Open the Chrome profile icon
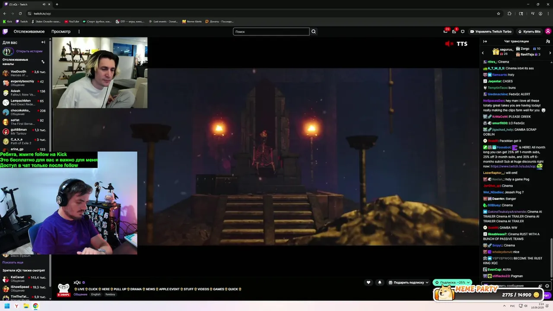Screen dimensions: 553x311 (x=540, y=13)
